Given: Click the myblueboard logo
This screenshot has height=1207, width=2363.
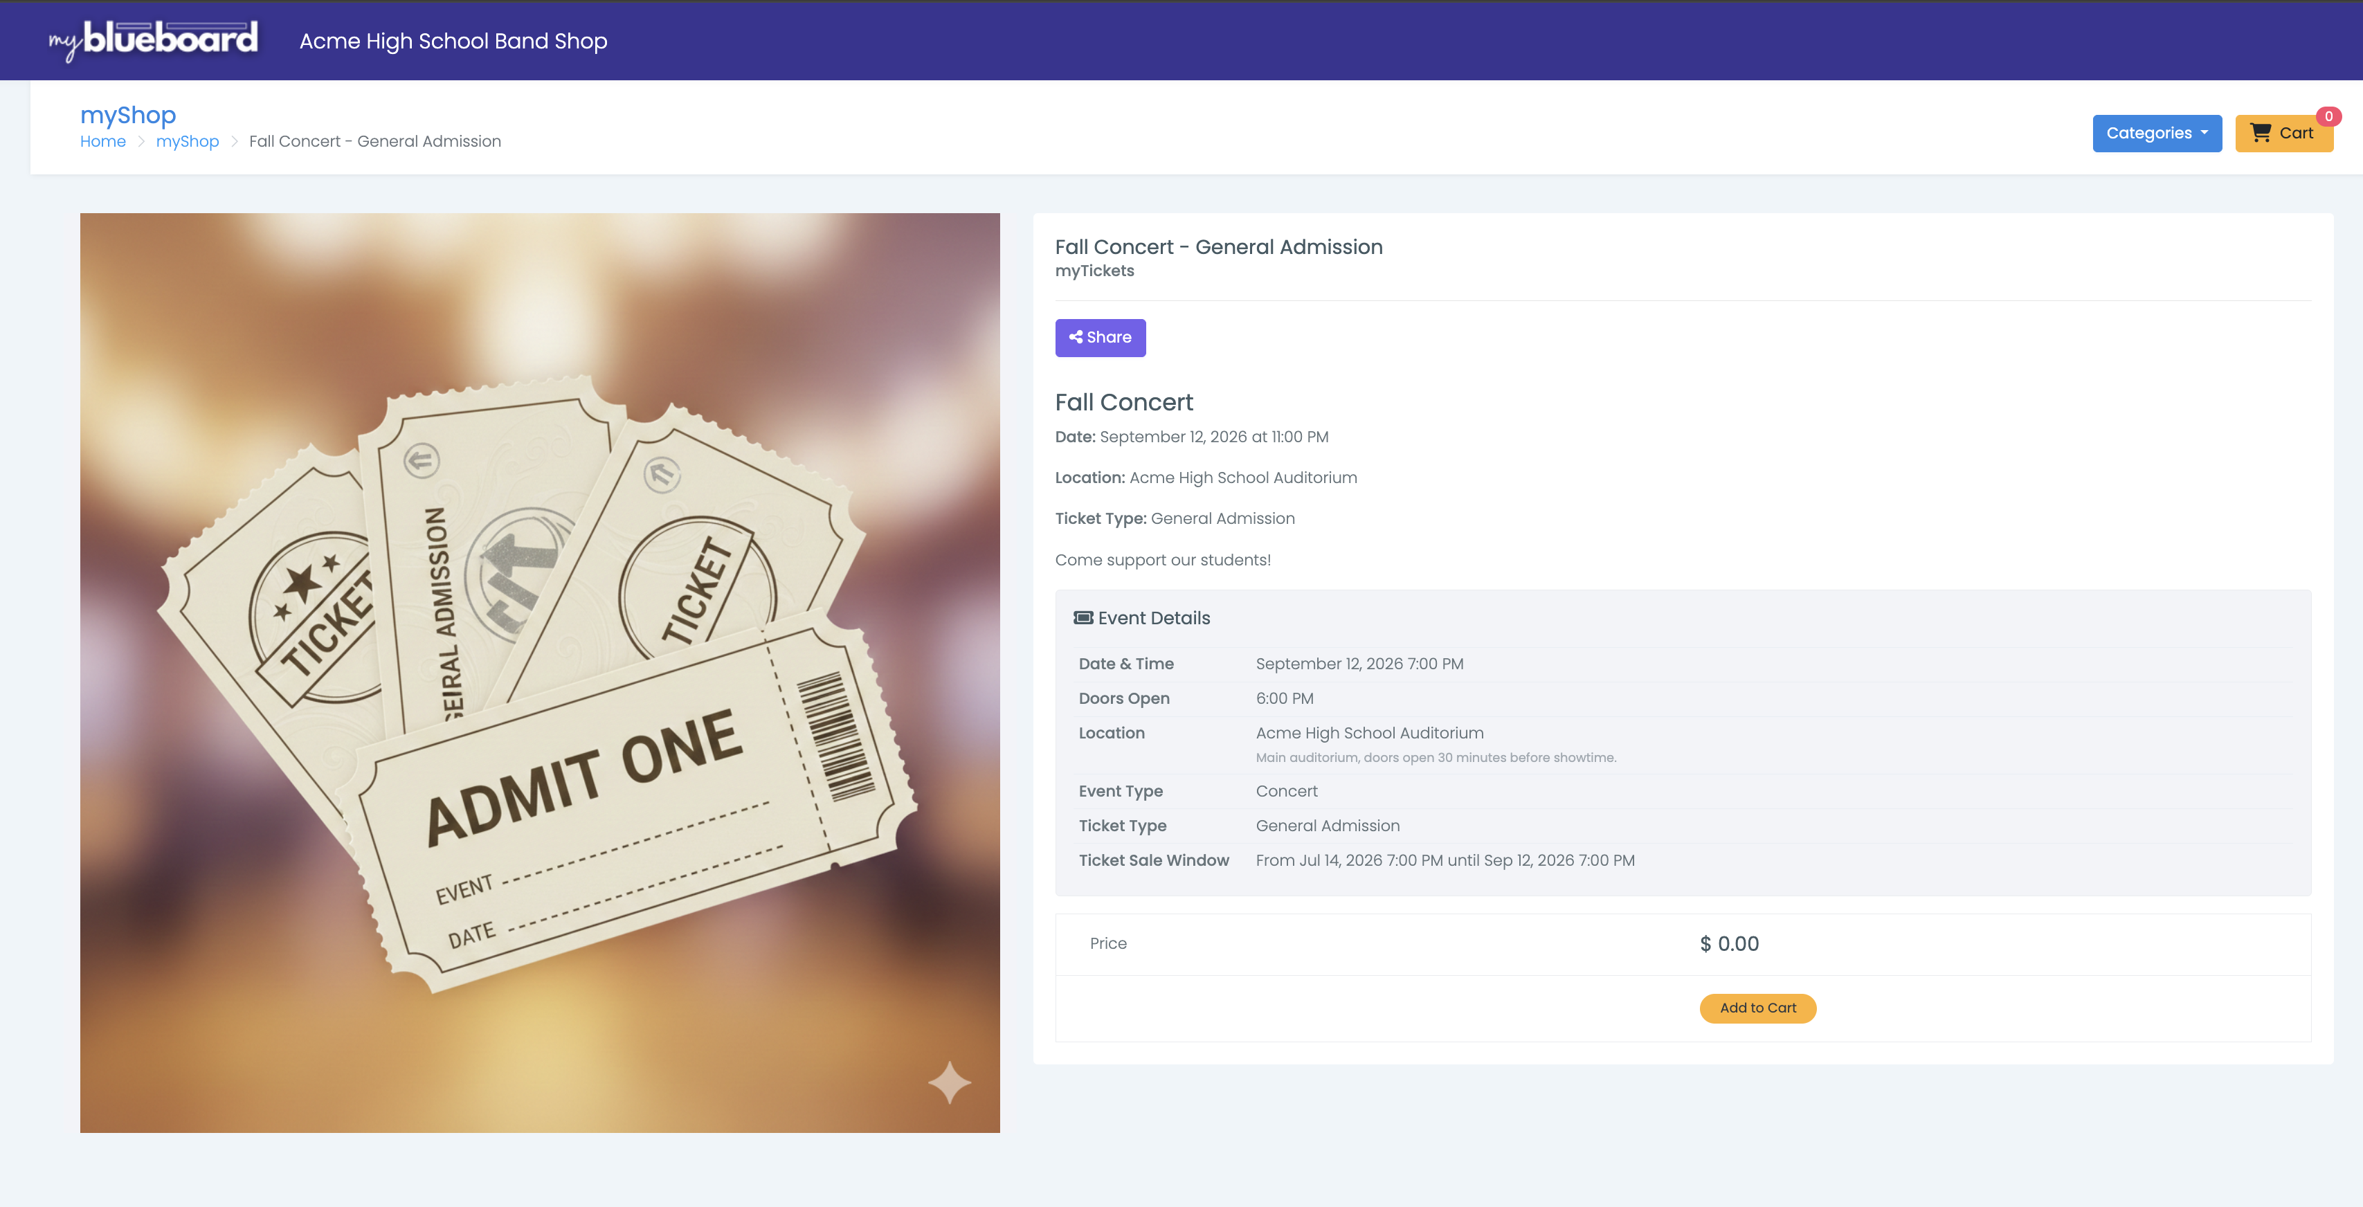Looking at the screenshot, I should pos(153,40).
